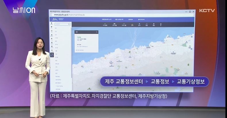Viewport: 227px width, 118px height.
Task: Select the 시야 나쁨 visibility filter
Action: [x=124, y=25]
